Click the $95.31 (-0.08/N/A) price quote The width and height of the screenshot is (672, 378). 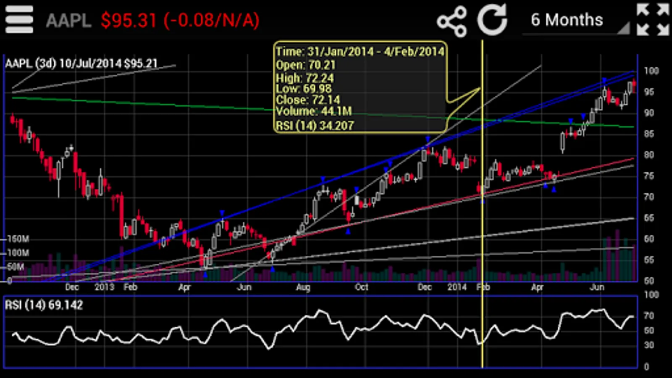coord(180,20)
